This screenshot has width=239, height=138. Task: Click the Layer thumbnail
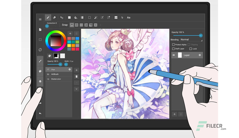click(x=180, y=55)
